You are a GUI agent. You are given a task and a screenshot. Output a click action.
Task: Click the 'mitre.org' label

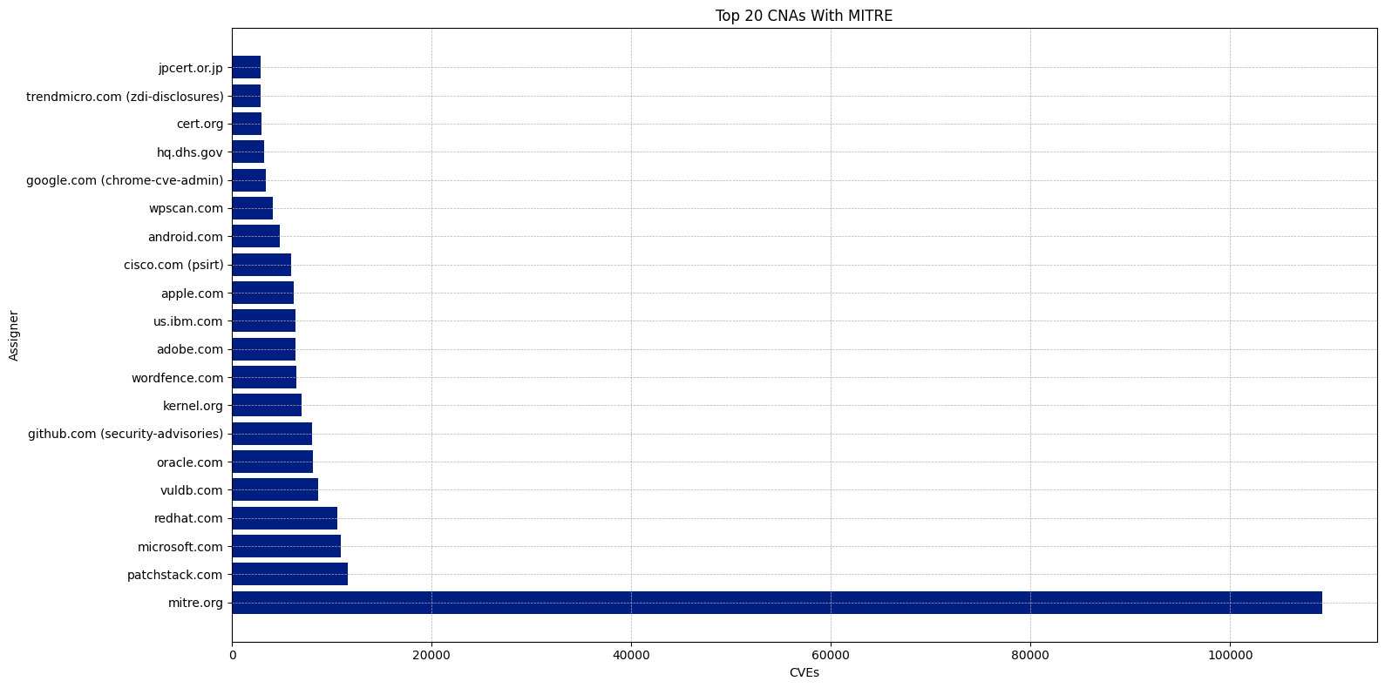[195, 603]
